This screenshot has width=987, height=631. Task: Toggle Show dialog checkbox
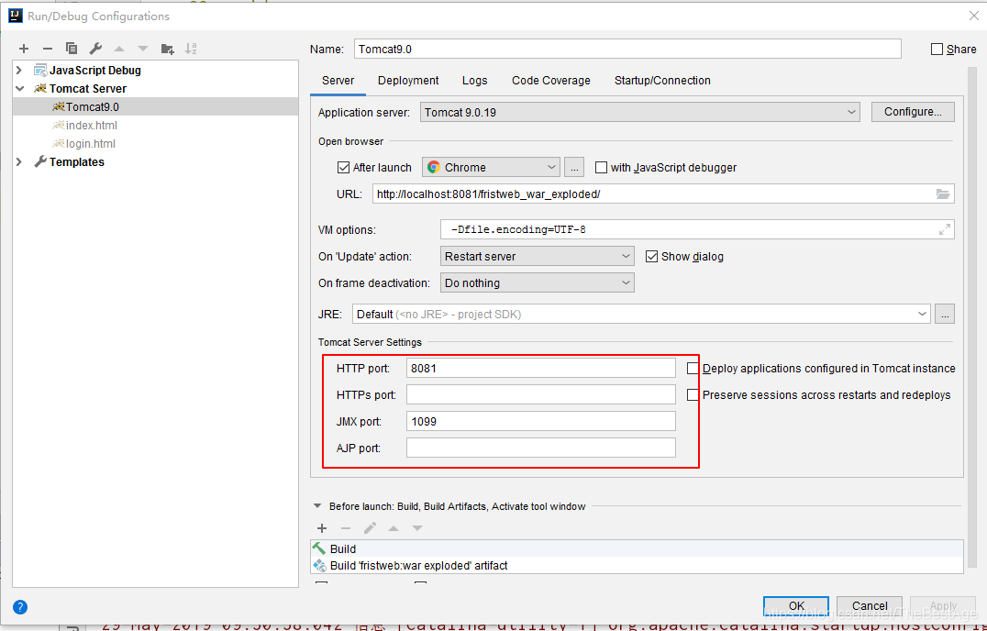pyautogui.click(x=651, y=256)
